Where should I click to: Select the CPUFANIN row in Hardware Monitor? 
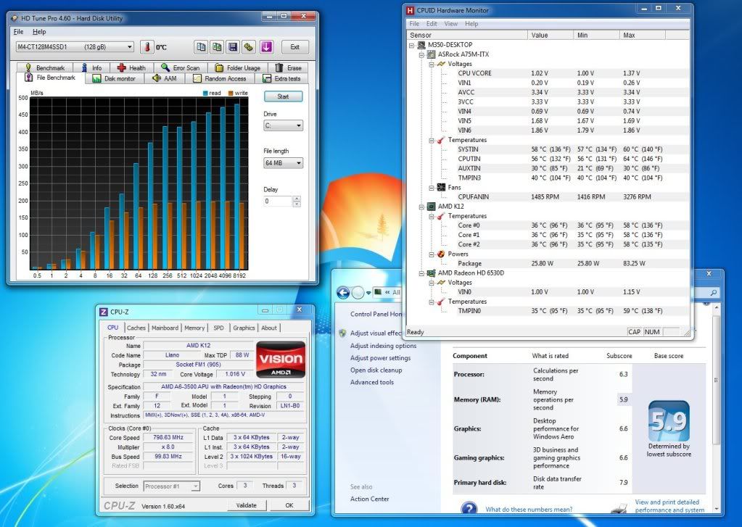547,196
